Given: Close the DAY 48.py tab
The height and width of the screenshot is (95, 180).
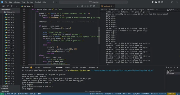Looking at the screenshot, I should click(x=32, y=6).
